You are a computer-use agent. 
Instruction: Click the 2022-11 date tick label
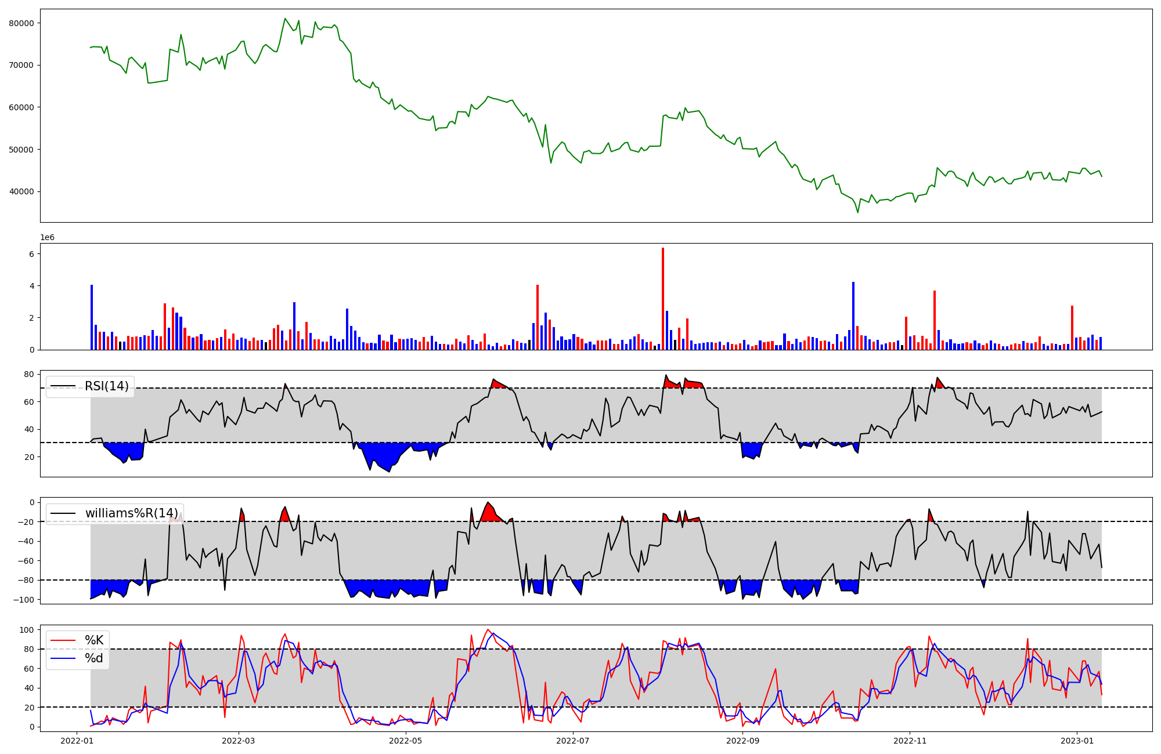click(910, 741)
